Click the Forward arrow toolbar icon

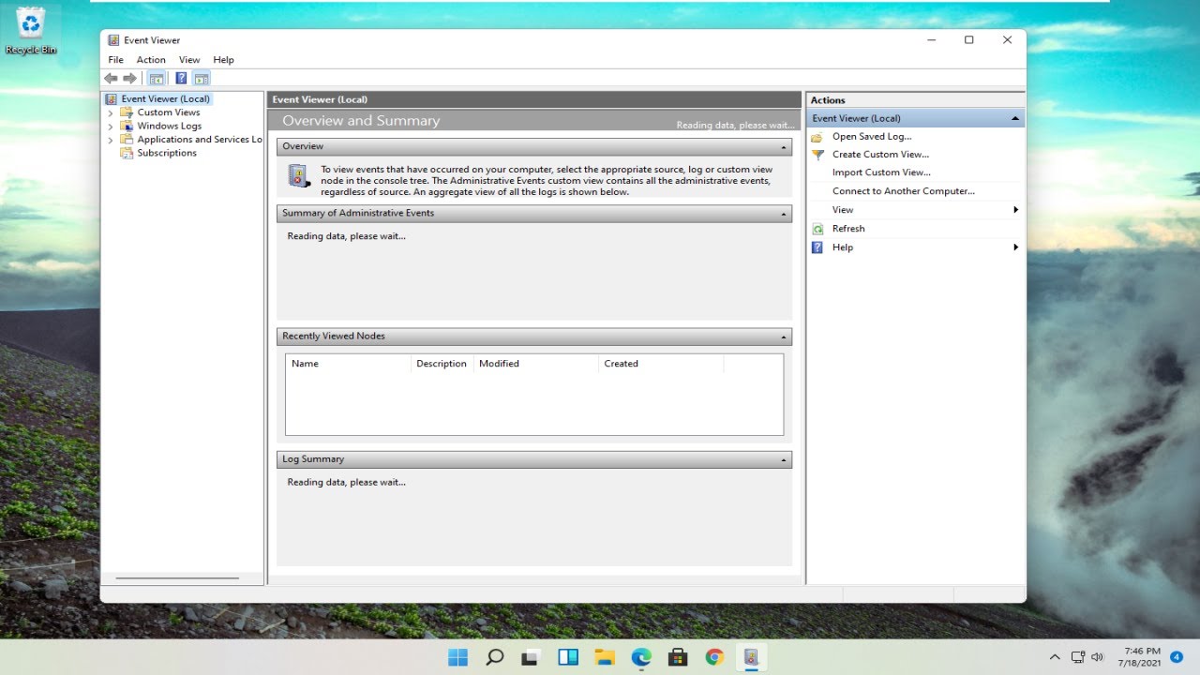(130, 79)
